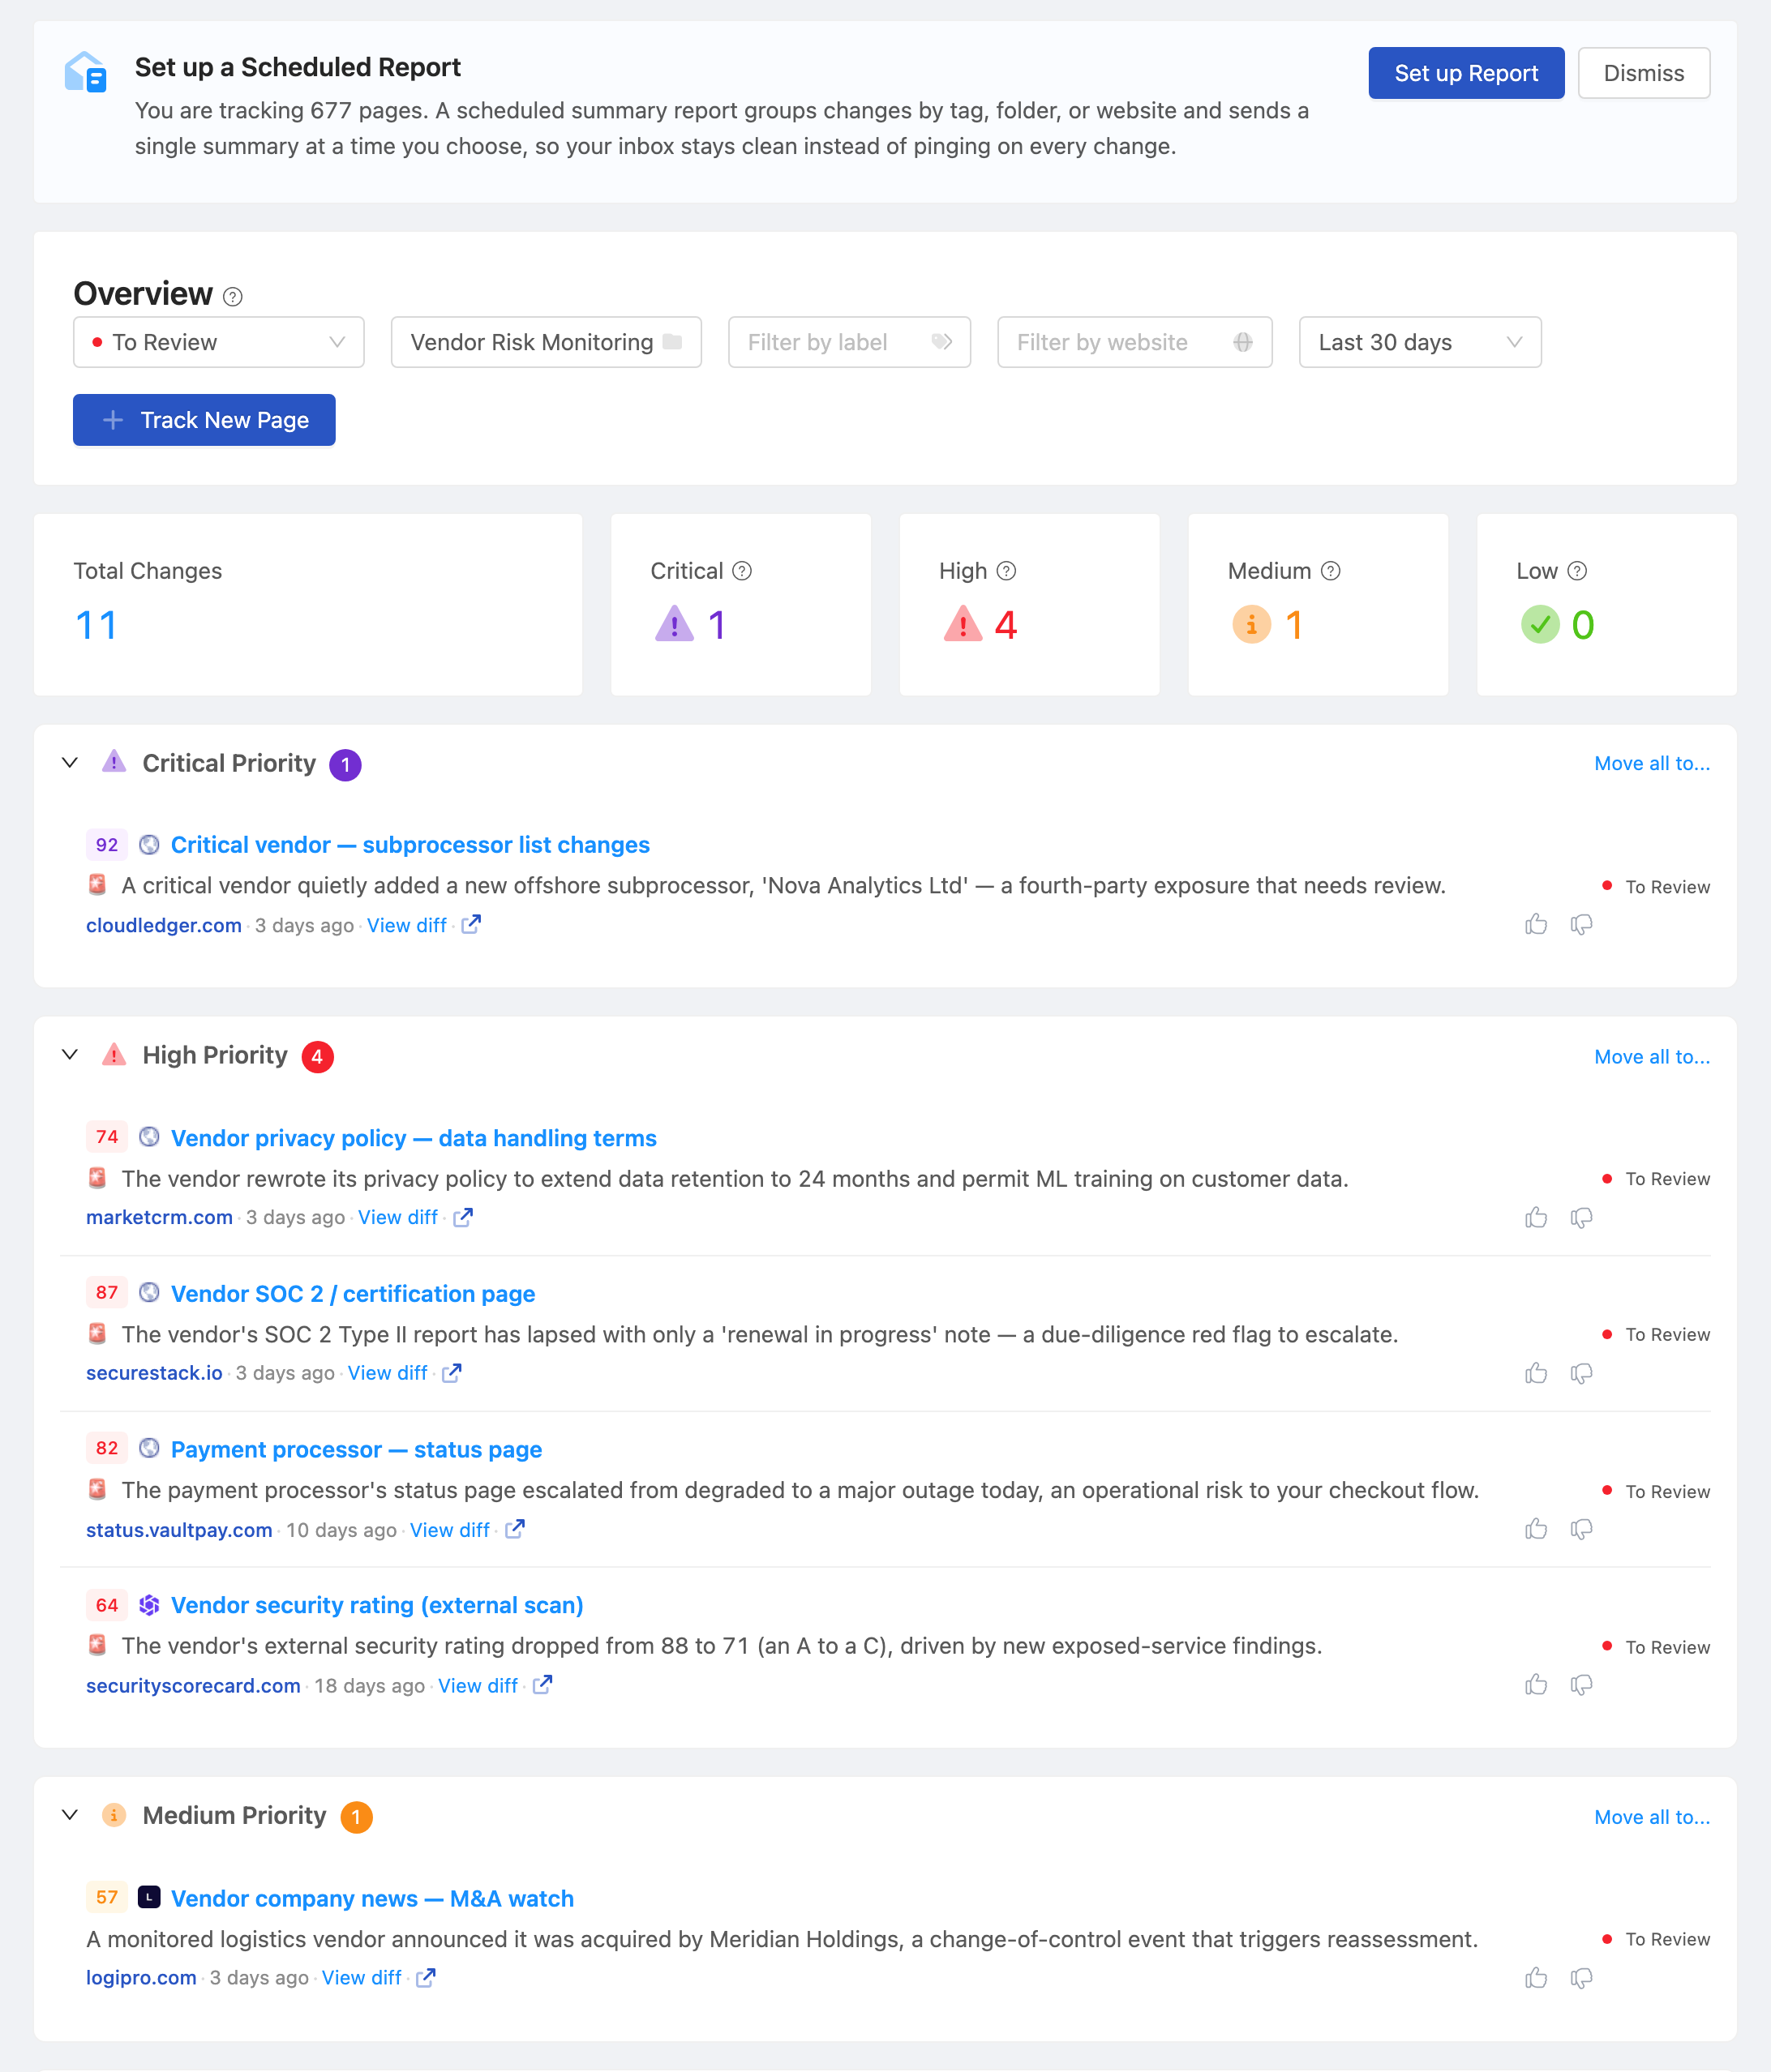The width and height of the screenshot is (1771, 2072).
Task: Open the Last 30 days dropdown
Action: coord(1419,342)
